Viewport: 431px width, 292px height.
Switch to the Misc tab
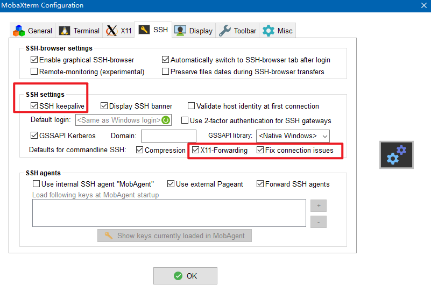pos(277,31)
